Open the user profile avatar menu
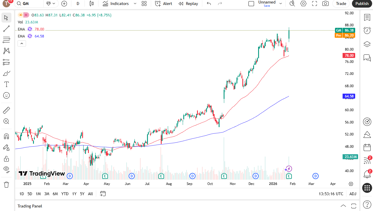The height and width of the screenshot is (211, 373). pos(6,4)
